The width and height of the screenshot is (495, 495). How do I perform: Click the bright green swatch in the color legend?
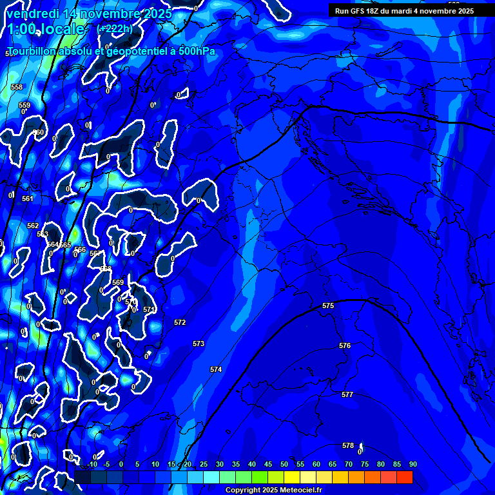[x=259, y=477]
